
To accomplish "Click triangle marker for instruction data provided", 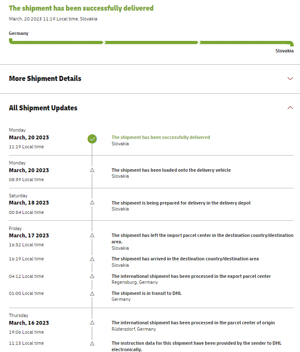I will 92,343.
